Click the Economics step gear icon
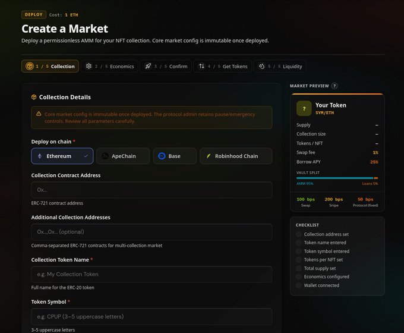Screen dimensions: 404x333 click(89, 66)
